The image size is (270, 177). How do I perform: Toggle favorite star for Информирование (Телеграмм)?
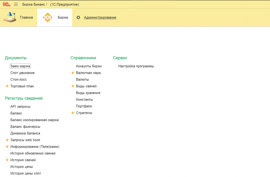[7, 146]
